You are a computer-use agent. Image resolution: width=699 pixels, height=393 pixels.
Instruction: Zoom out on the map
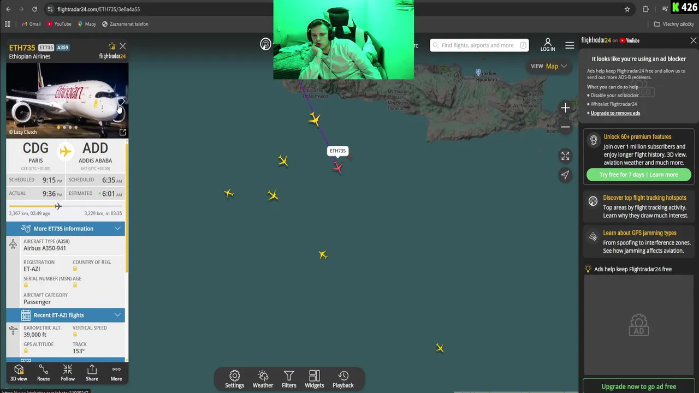(565, 127)
